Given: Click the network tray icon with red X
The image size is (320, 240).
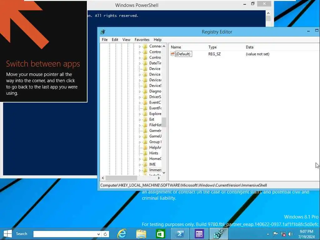Looking at the screenshot, I should (283, 234).
